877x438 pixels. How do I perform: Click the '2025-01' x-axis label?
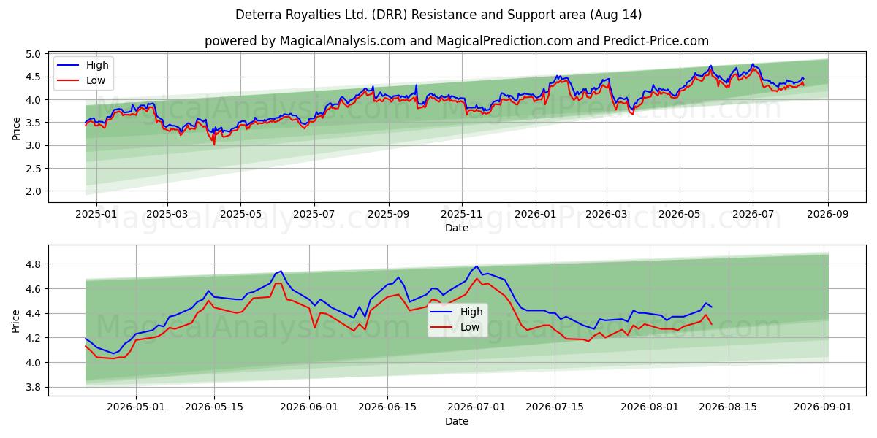[96, 215]
